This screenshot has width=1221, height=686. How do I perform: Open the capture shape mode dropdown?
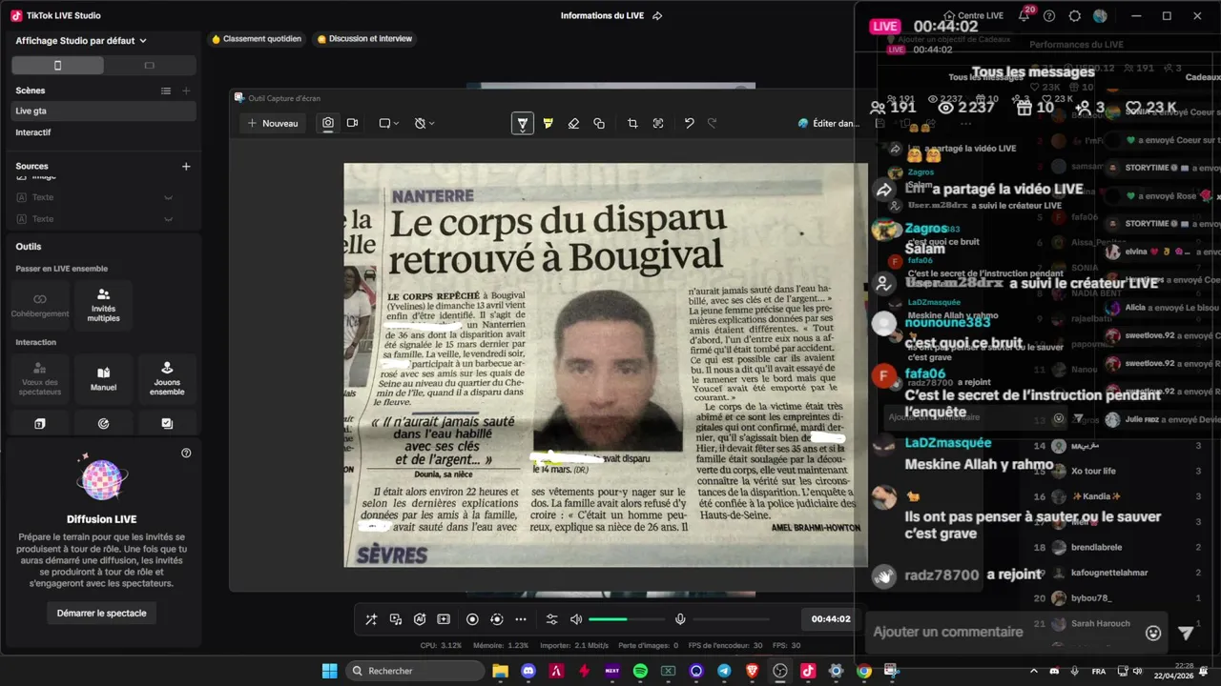(389, 123)
